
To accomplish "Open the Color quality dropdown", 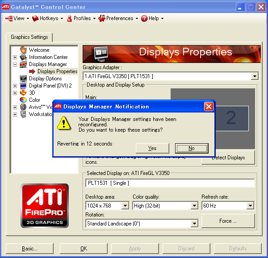I will pyautogui.click(x=194, y=206).
